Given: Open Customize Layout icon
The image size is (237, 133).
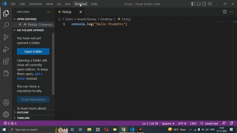Looking at the screenshot, I should pyautogui.click(x=210, y=4).
